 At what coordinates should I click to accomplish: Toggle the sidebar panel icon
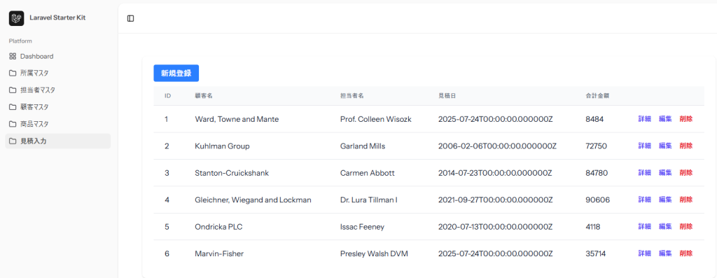tap(131, 18)
